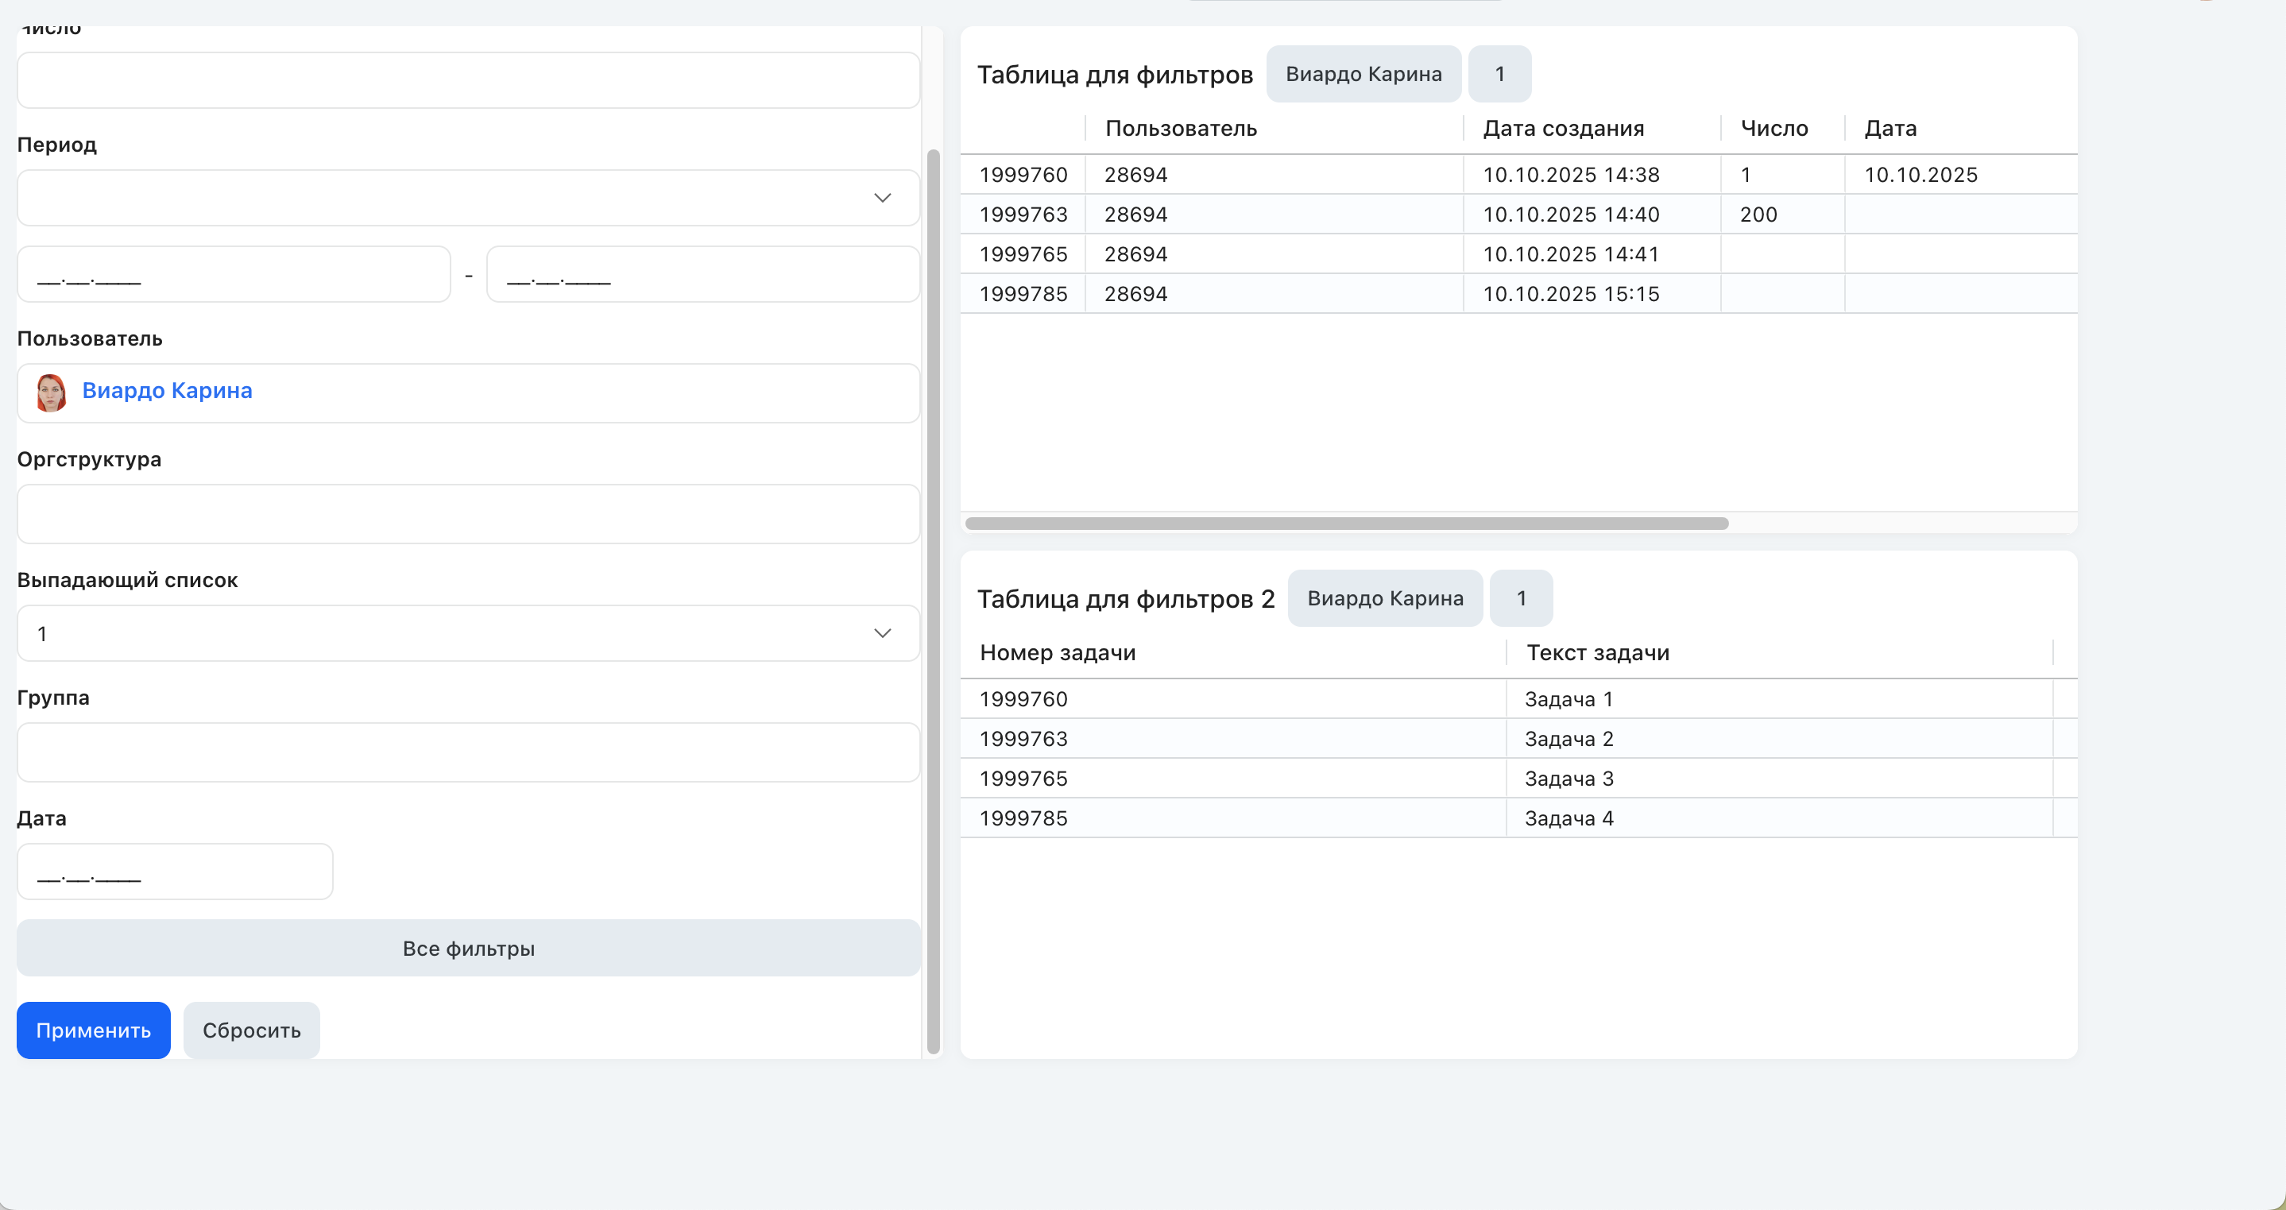The image size is (2286, 1210).
Task: Select row Задача 3 in second table
Action: 1518,779
